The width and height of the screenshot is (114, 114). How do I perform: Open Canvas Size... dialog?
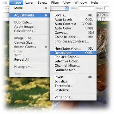click(x=30, y=42)
